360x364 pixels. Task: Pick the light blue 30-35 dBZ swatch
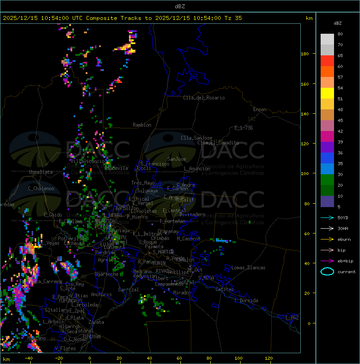coord(327,169)
